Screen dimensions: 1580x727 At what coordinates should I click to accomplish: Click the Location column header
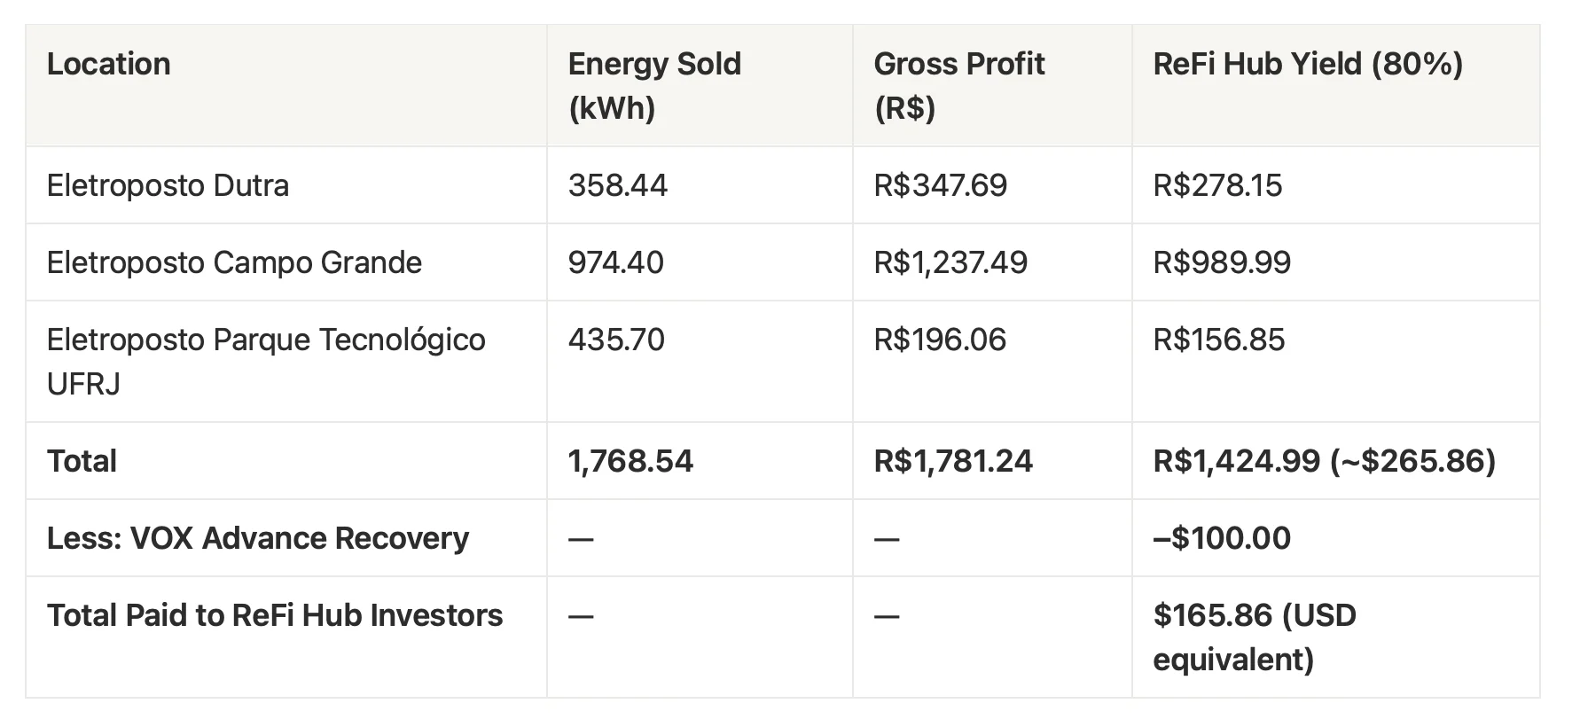[x=108, y=65]
